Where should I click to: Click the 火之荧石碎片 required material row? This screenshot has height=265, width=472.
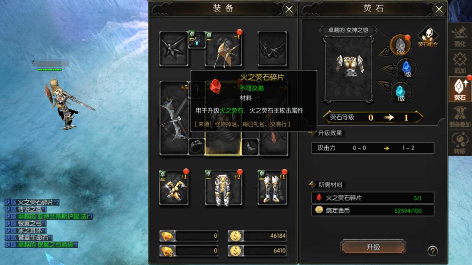(x=373, y=198)
